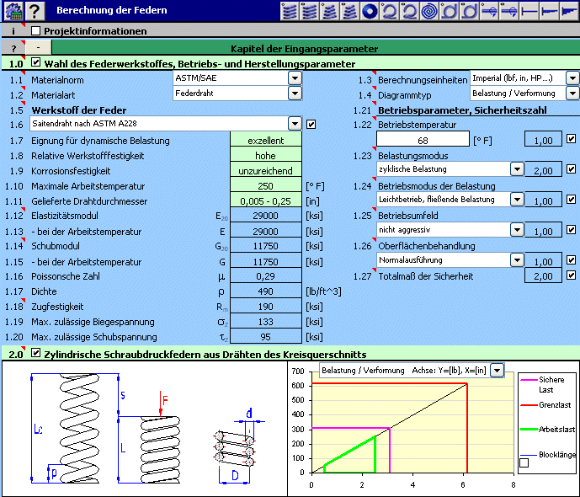This screenshot has height=497, width=580.
Task: Open the calculator icon in the title bar
Action: click(x=13, y=10)
